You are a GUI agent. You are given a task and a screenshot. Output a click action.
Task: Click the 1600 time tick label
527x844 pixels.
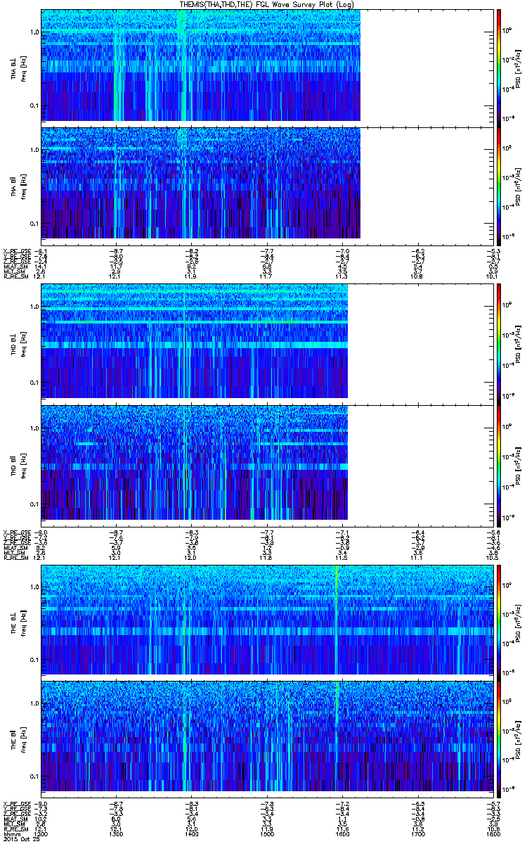point(342,833)
